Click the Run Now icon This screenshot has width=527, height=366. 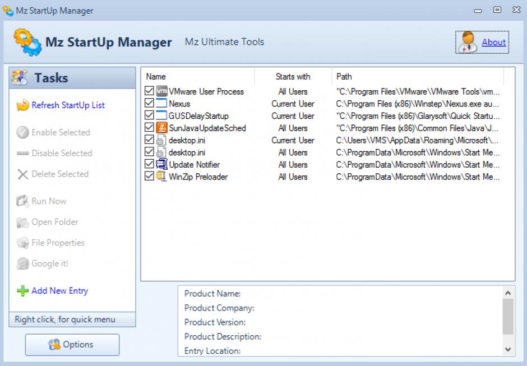pos(22,201)
